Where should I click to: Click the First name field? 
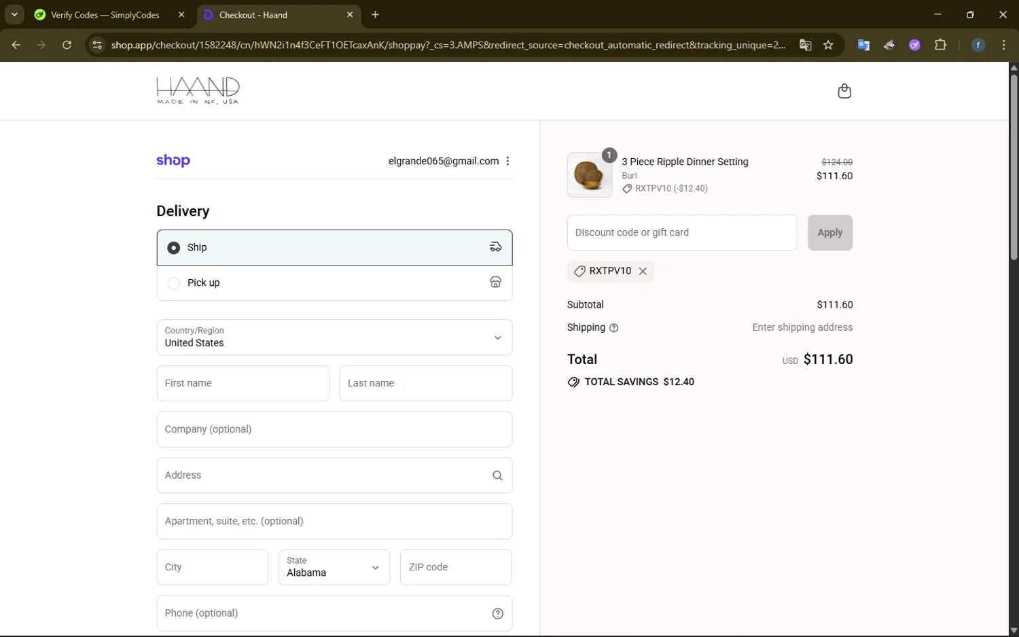243,383
